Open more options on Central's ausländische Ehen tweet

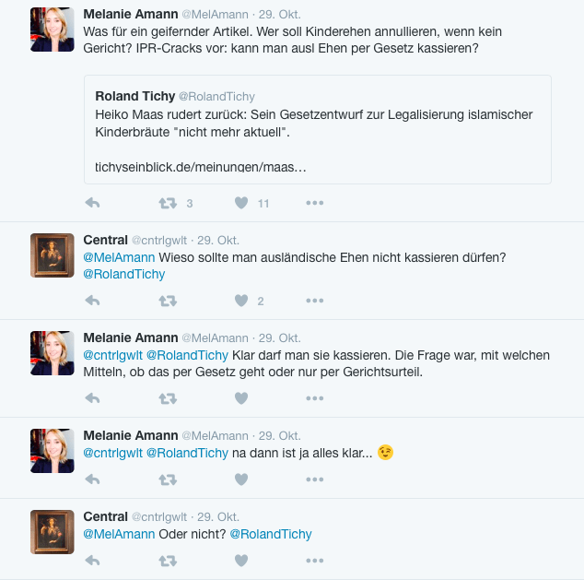point(315,301)
